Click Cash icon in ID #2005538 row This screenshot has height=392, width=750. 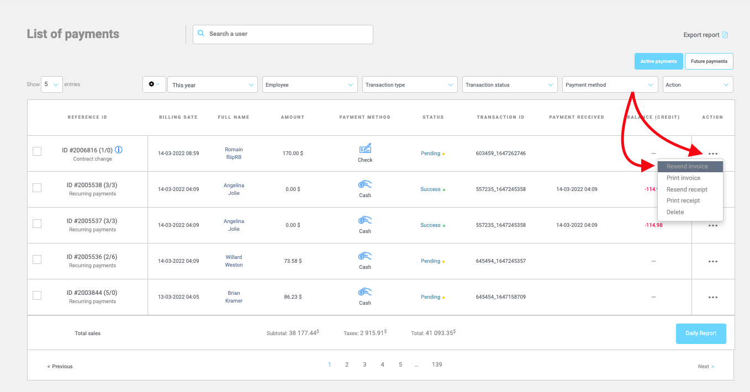(x=365, y=185)
